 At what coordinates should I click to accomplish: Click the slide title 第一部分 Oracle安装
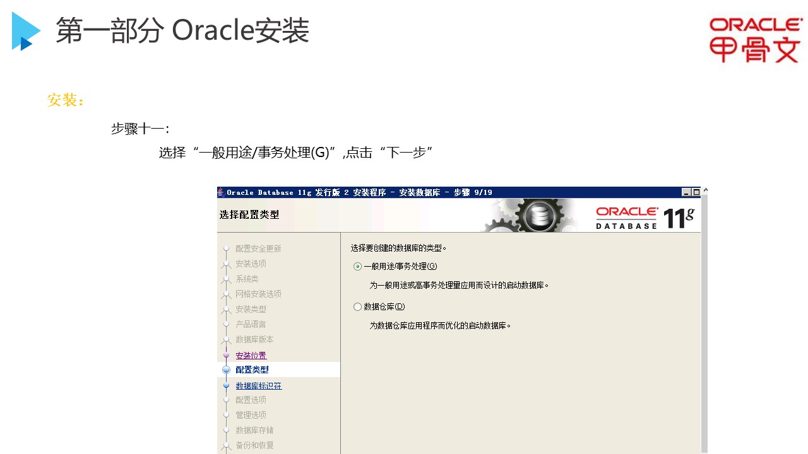click(182, 31)
